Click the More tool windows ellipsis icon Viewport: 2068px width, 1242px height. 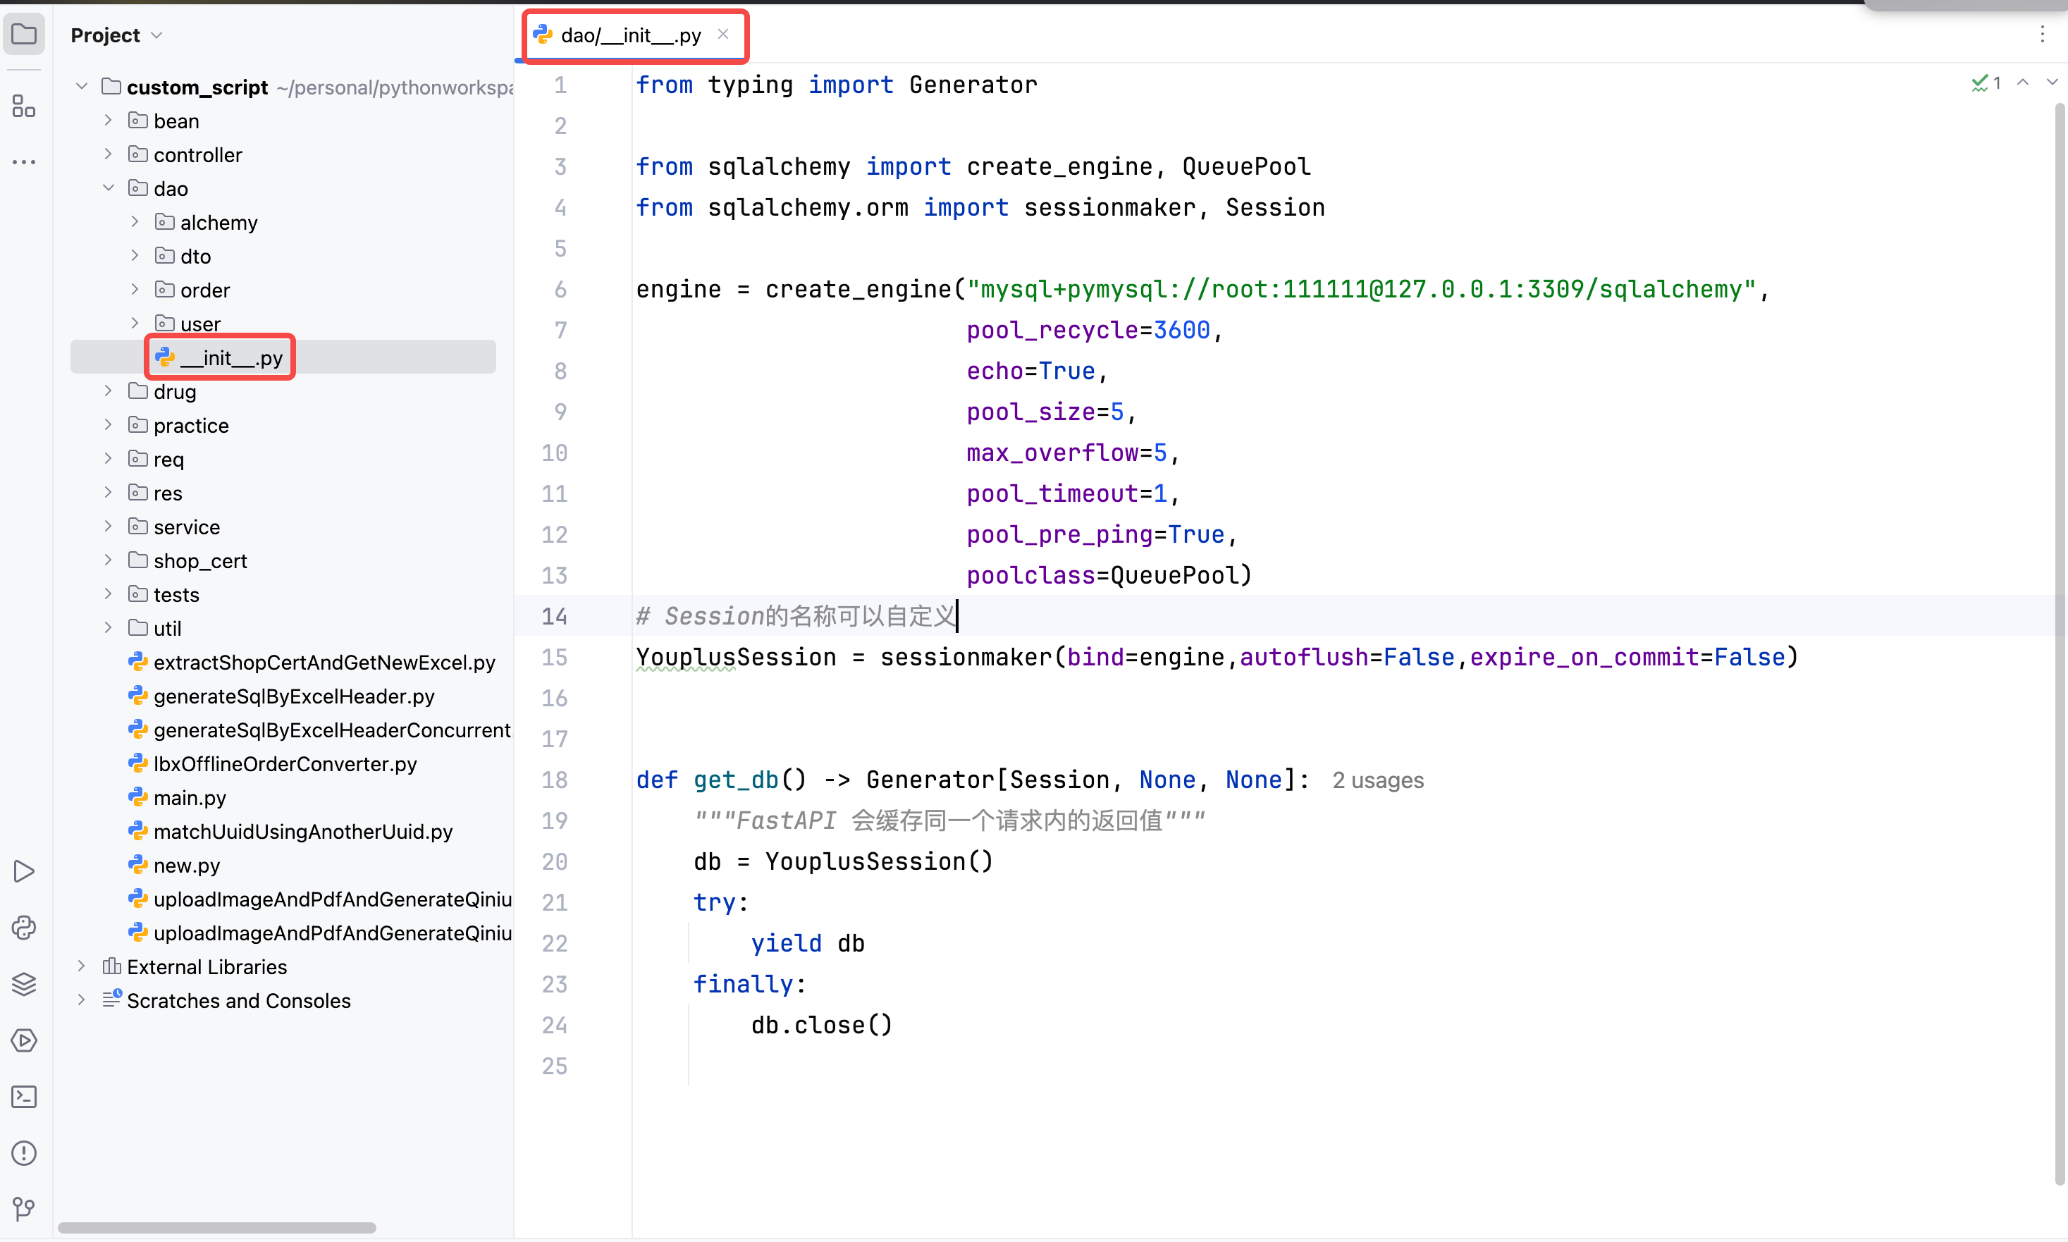(x=24, y=161)
